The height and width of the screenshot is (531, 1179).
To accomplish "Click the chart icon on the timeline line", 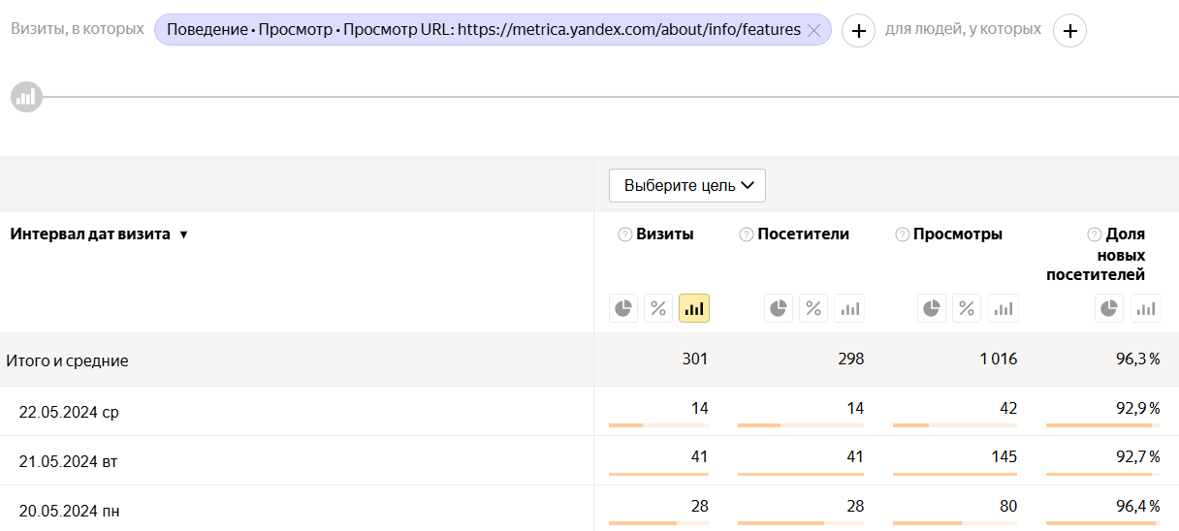I will point(26,97).
